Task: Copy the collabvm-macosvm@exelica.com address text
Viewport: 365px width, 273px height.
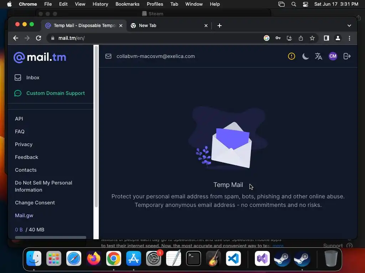Action: tap(155, 56)
